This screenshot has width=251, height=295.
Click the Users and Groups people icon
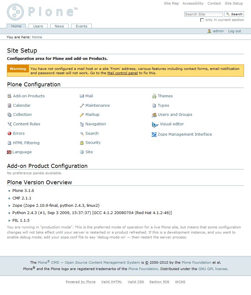click(154, 115)
